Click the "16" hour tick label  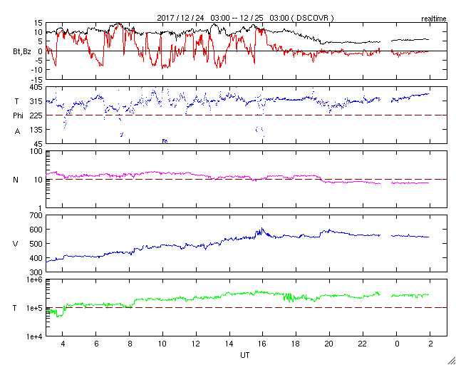coord(263,344)
